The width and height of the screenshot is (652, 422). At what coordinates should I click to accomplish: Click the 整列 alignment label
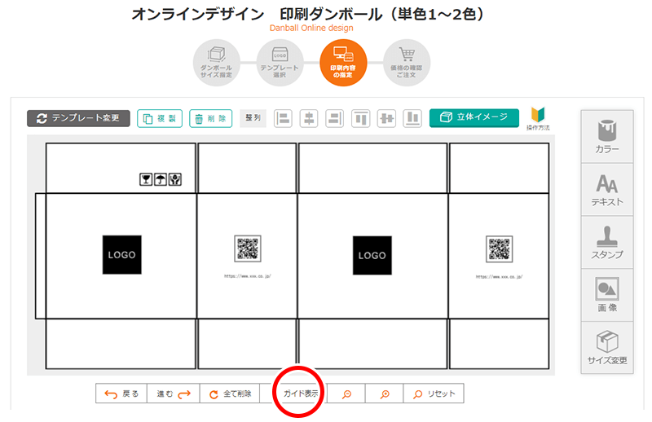[x=253, y=118]
